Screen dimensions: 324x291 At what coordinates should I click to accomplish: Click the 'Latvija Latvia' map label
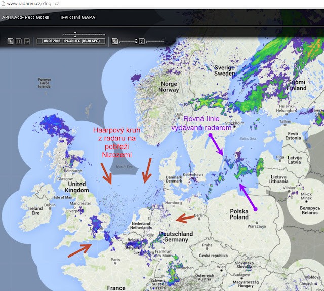click(295, 160)
